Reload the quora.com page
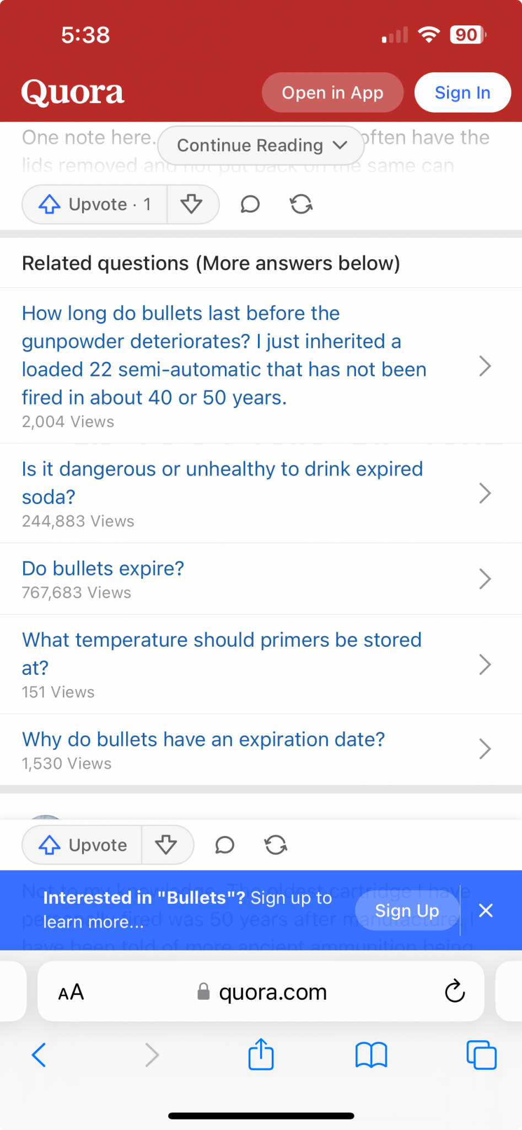522x1130 pixels. [x=455, y=992]
